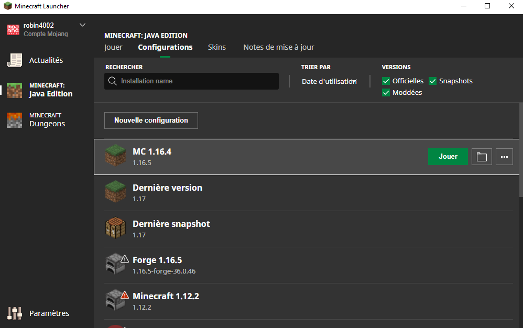Image resolution: width=523 pixels, height=328 pixels.
Task: Select the Dernière version installation name
Action: click(168, 188)
